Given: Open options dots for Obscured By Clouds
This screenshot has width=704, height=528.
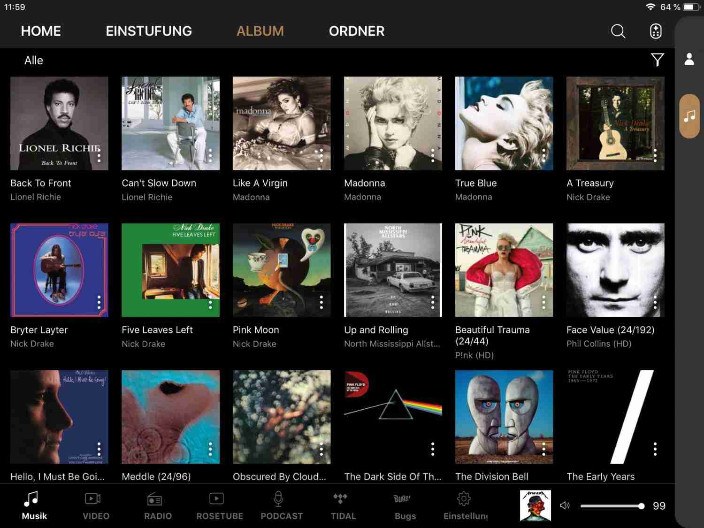Looking at the screenshot, I should click(x=321, y=449).
